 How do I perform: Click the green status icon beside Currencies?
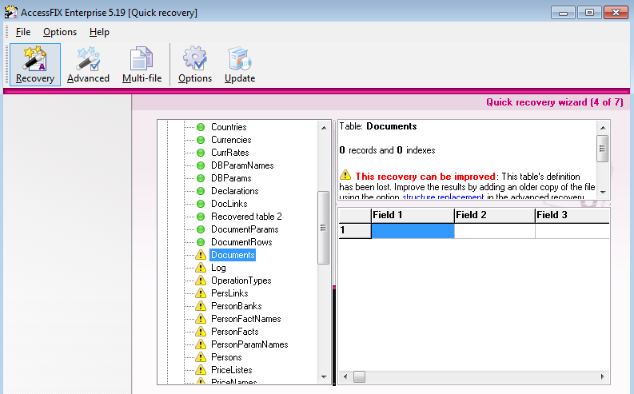click(x=201, y=140)
